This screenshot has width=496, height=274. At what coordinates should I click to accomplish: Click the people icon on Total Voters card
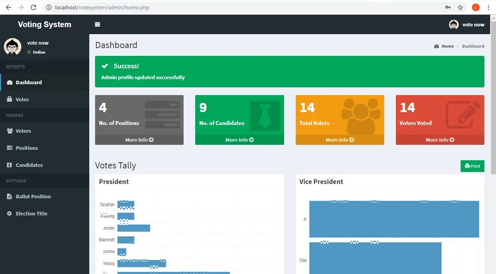click(361, 116)
